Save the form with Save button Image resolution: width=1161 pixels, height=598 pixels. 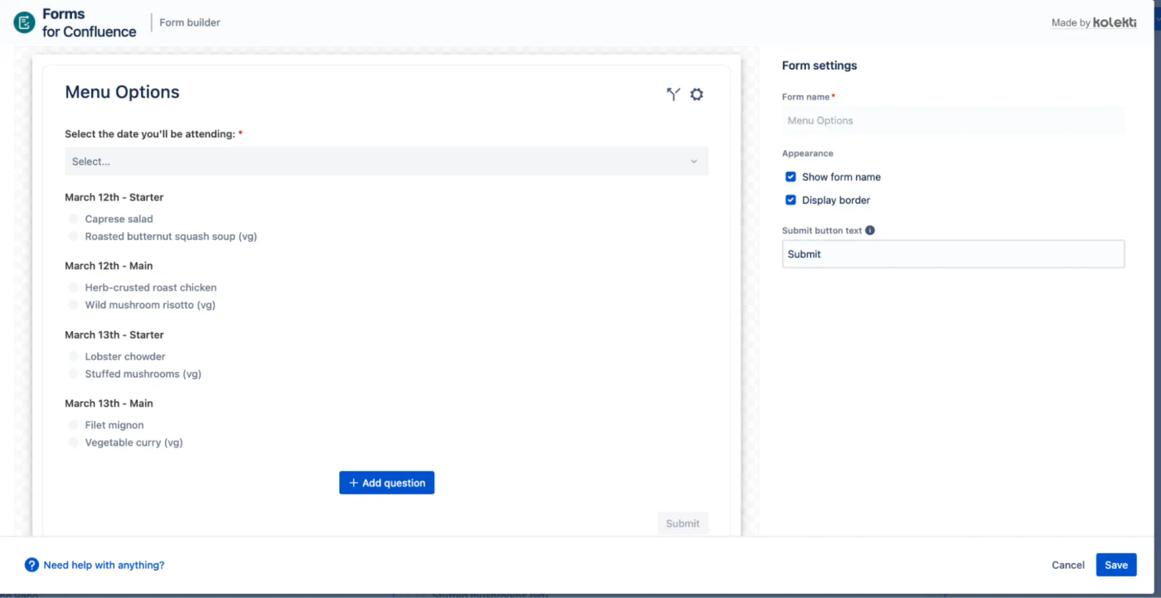(x=1116, y=565)
